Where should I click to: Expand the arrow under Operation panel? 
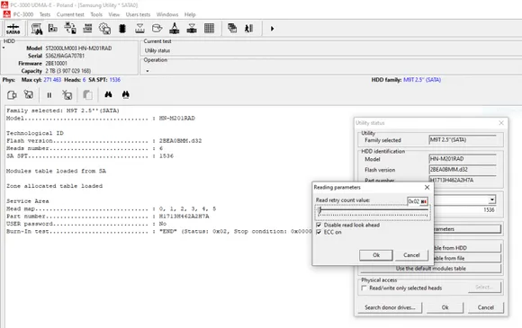coord(147,71)
